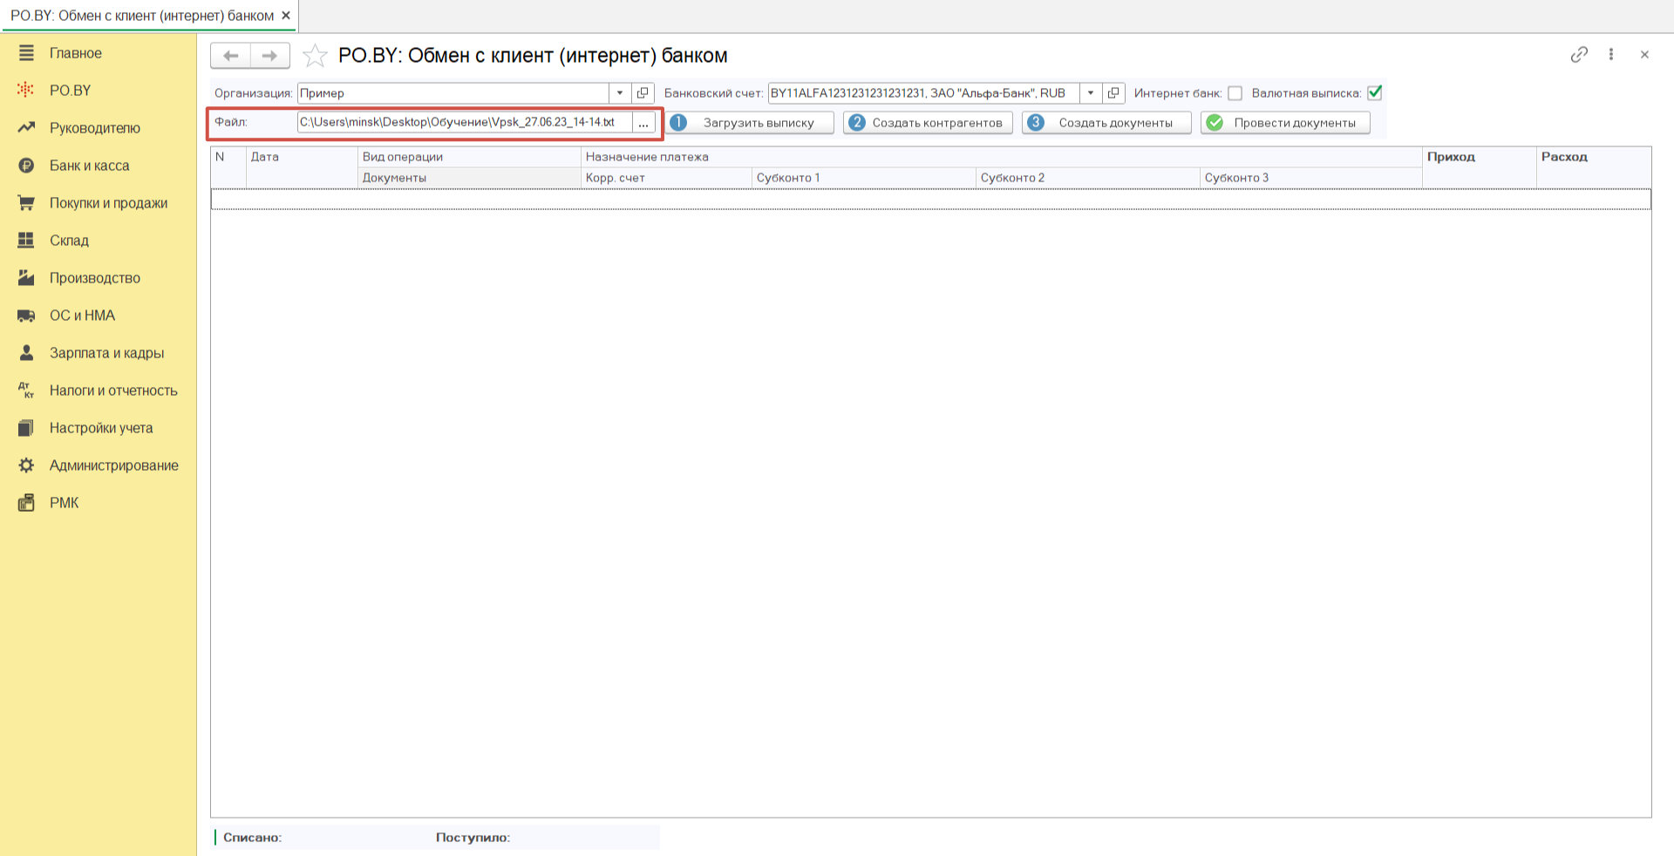Open the Зарплата и кадры section

[x=106, y=353]
